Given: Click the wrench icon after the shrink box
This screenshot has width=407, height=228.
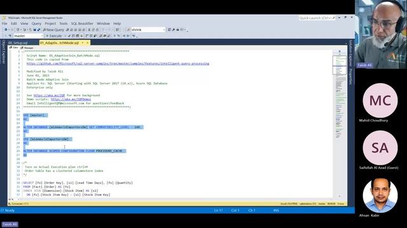Looking at the screenshot, I should click(x=174, y=30).
